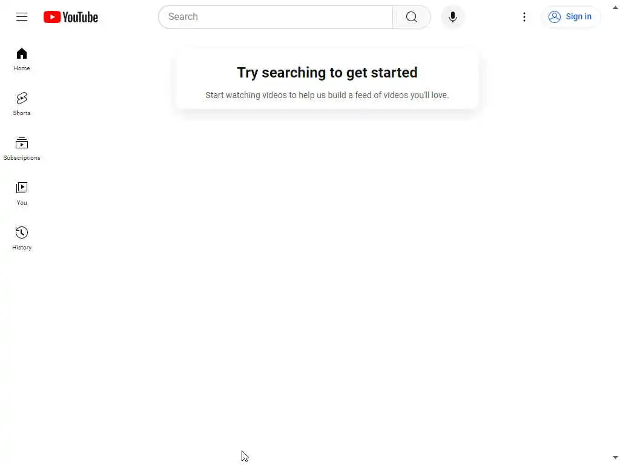Click the scrollbar up arrow
620x465 pixels.
tap(615, 7)
